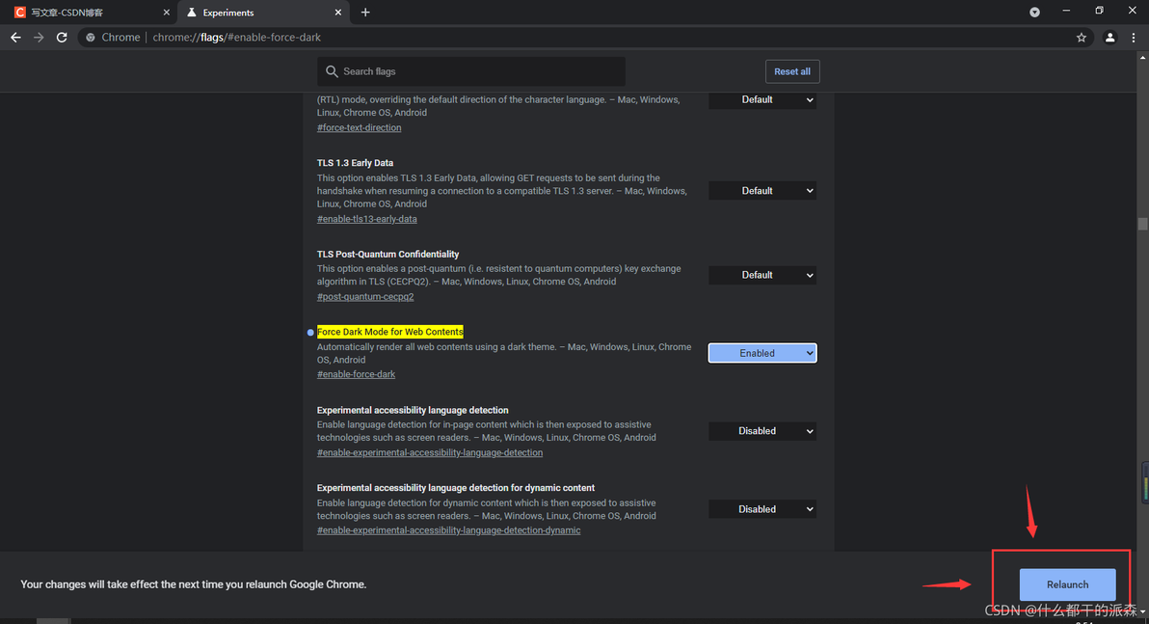Screen dimensions: 1149x624
Task: Click the CSDN favicon on the first tab
Action: (x=20, y=13)
